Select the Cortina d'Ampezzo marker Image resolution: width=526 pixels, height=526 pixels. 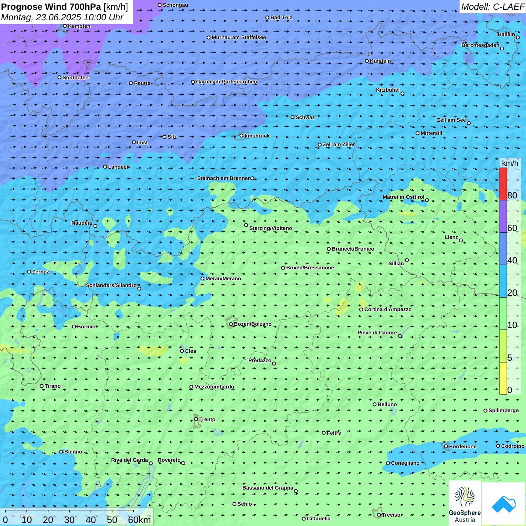(361, 310)
